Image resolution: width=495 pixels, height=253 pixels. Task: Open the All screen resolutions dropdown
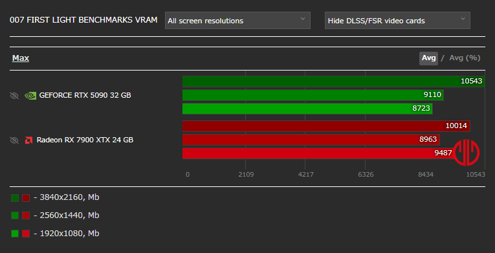coord(237,21)
